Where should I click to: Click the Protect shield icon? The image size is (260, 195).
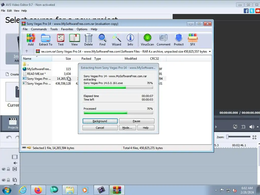point(178,40)
